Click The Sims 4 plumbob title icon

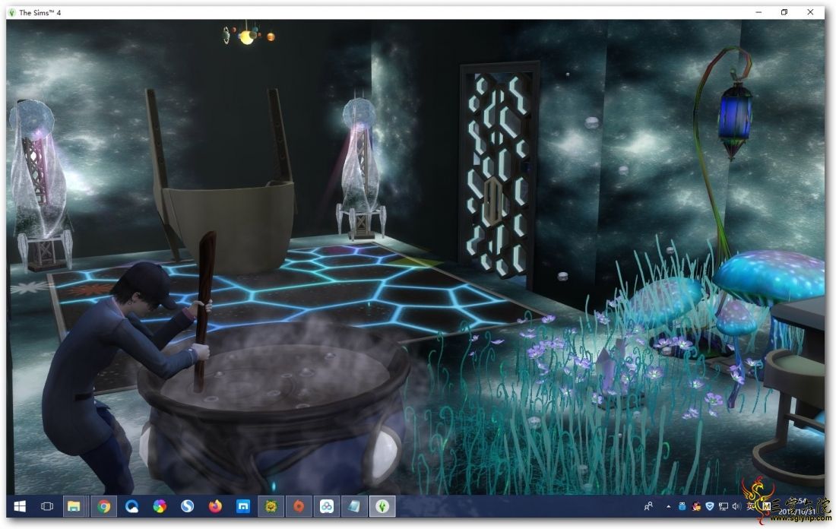[12, 12]
